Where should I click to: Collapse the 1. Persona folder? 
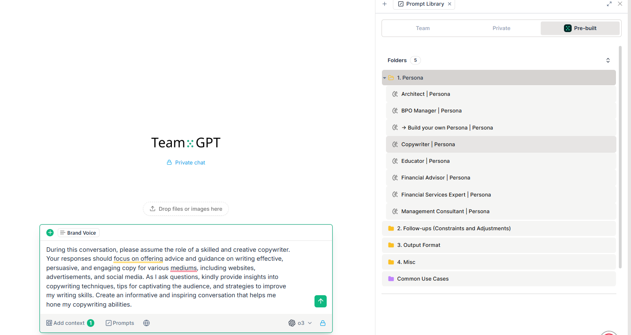point(384,78)
